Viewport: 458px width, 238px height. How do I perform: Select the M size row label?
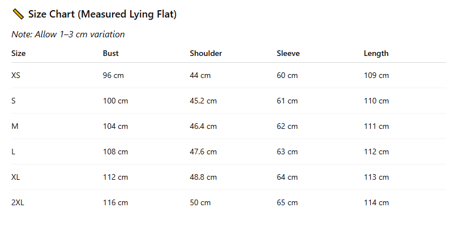14,126
